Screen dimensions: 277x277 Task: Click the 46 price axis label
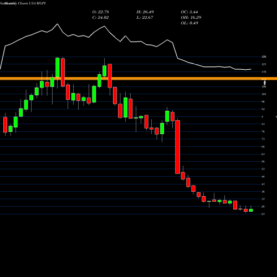263,177
